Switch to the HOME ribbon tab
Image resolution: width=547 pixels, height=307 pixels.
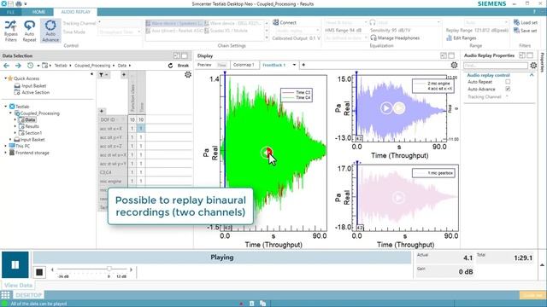38,12
